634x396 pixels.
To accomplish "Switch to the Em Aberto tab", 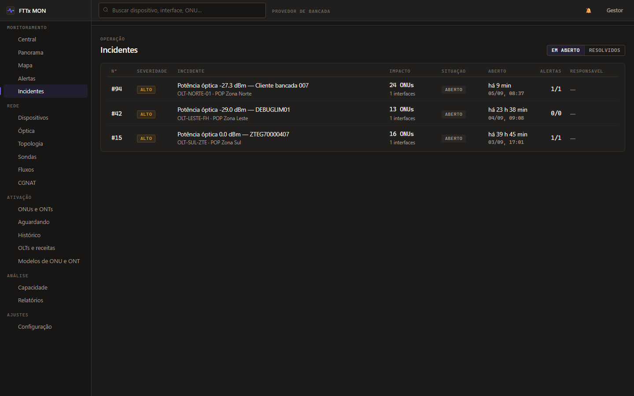I will pos(566,50).
